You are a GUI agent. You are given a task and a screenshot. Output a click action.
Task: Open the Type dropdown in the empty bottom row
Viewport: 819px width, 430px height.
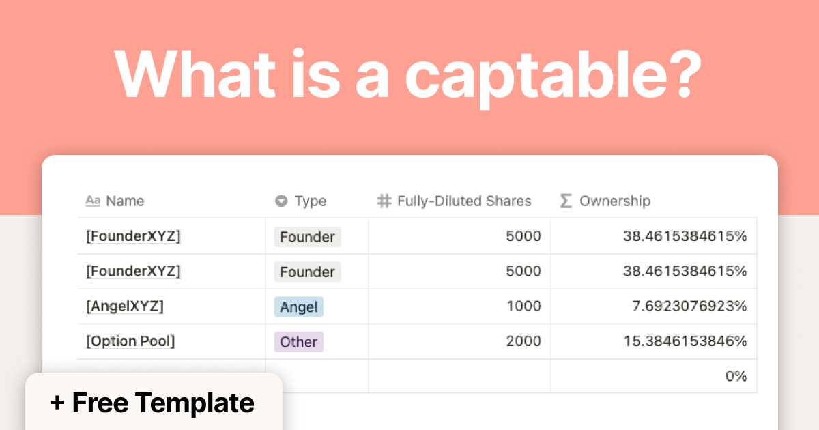pyautogui.click(x=317, y=375)
